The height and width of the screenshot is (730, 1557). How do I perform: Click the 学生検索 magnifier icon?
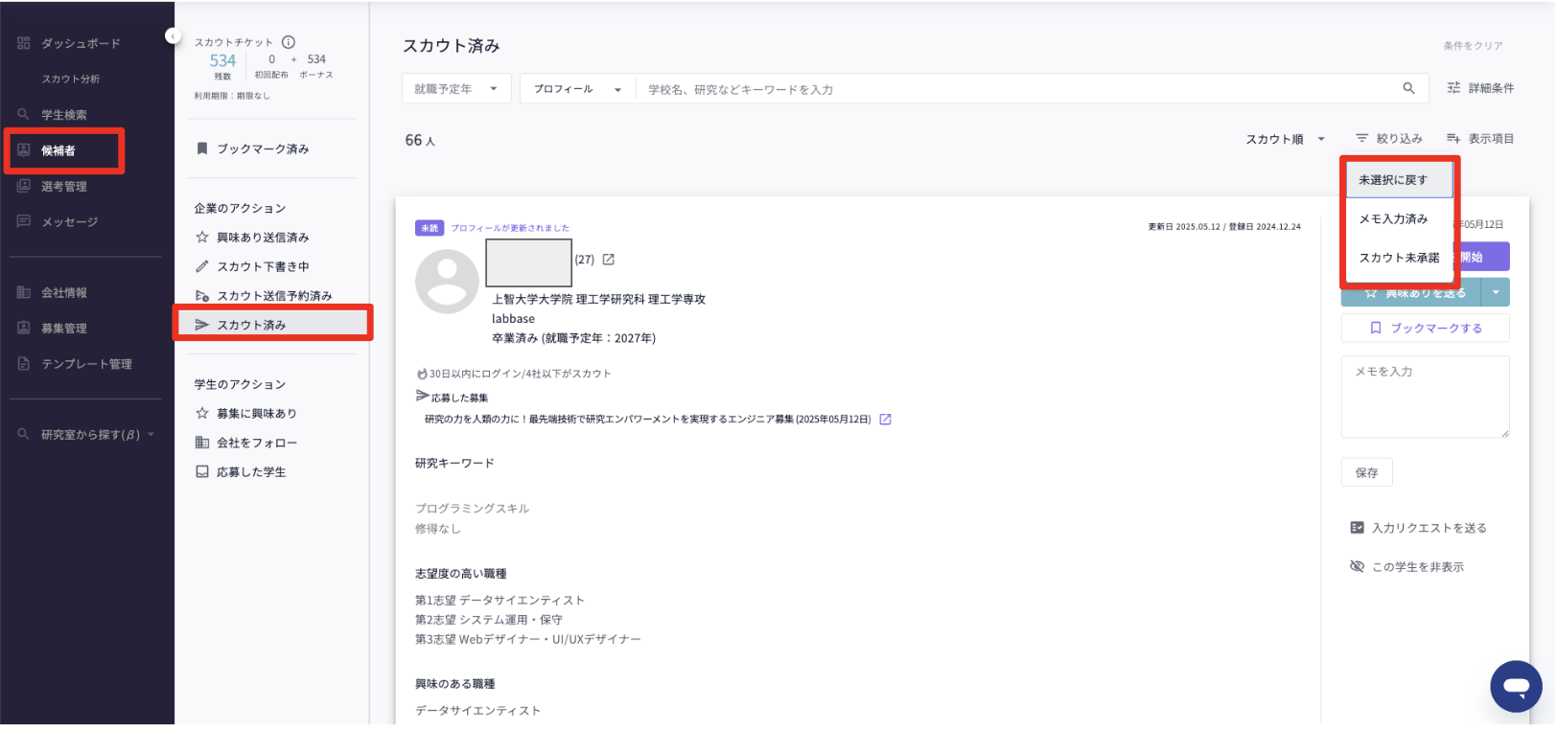point(24,114)
